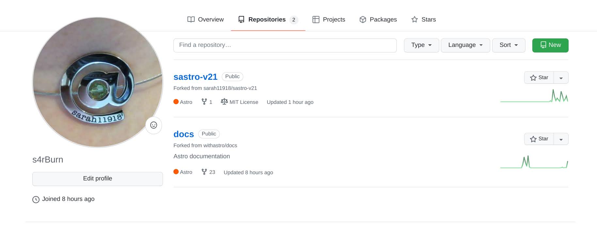Open the Type filter dropdown

click(421, 45)
